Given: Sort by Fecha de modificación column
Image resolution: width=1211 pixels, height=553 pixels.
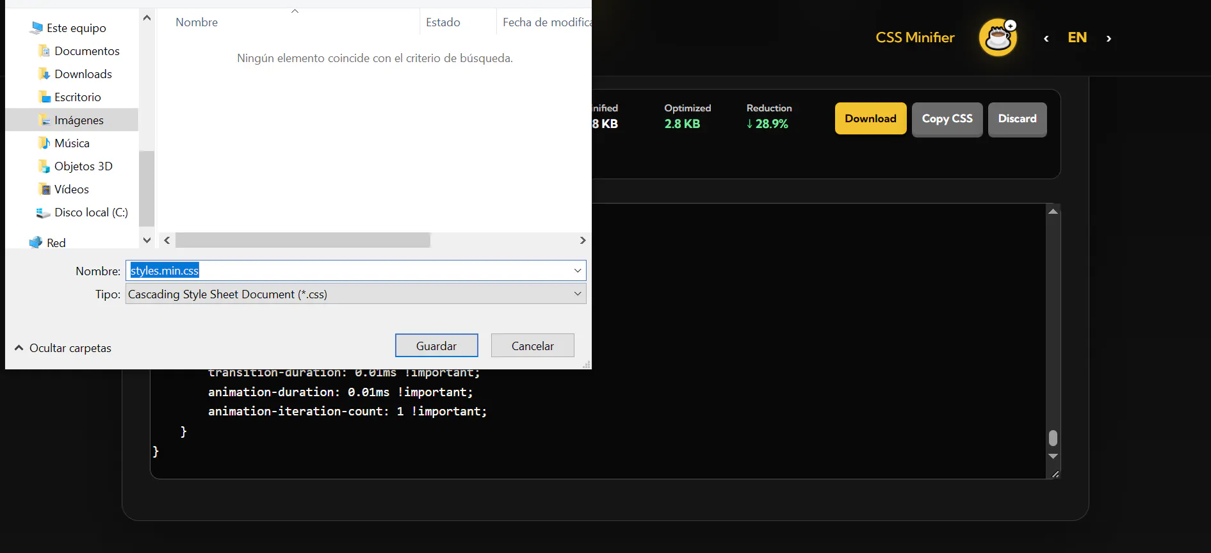Looking at the screenshot, I should [546, 22].
